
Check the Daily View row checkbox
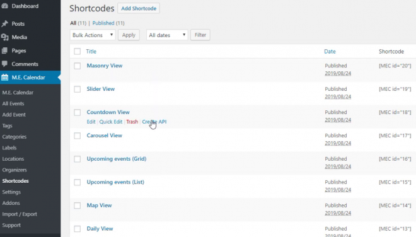(77, 229)
